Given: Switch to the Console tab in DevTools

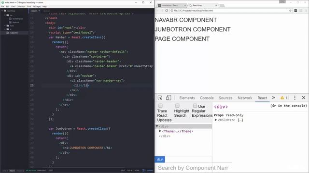Looking at the screenshot, I should (207, 98).
